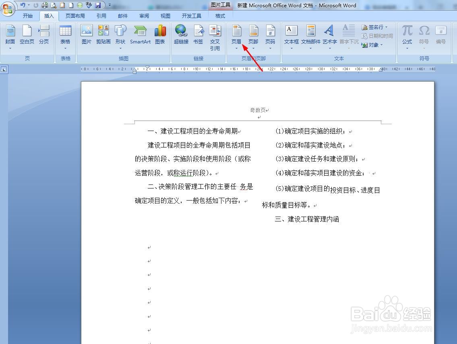Image resolution: width=457 pixels, height=344 pixels.
Task: Click the first-line indent marker on ruler
Action: coord(147,68)
